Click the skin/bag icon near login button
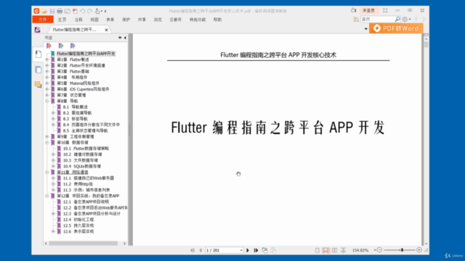The height and width of the screenshot is (261, 465). (354, 10)
